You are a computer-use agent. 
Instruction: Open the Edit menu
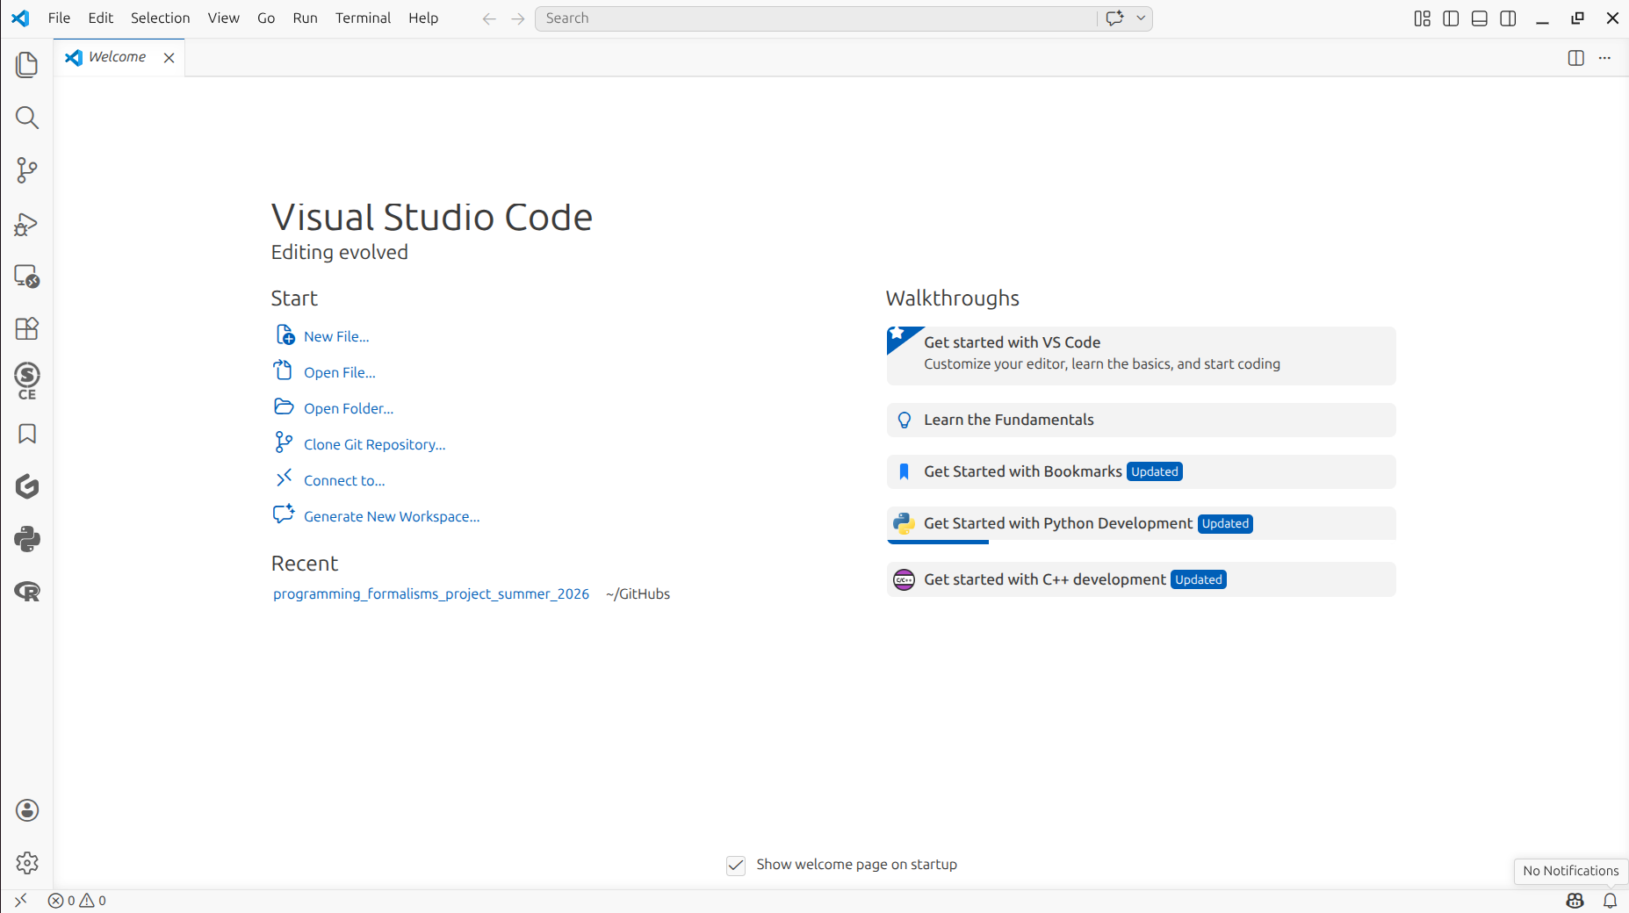(101, 18)
